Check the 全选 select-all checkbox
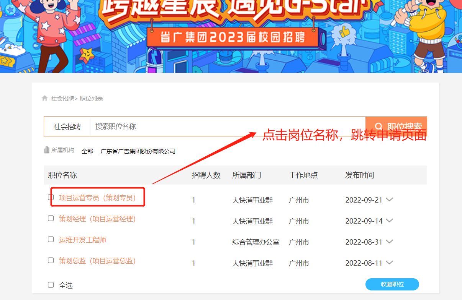 [x=51, y=285]
